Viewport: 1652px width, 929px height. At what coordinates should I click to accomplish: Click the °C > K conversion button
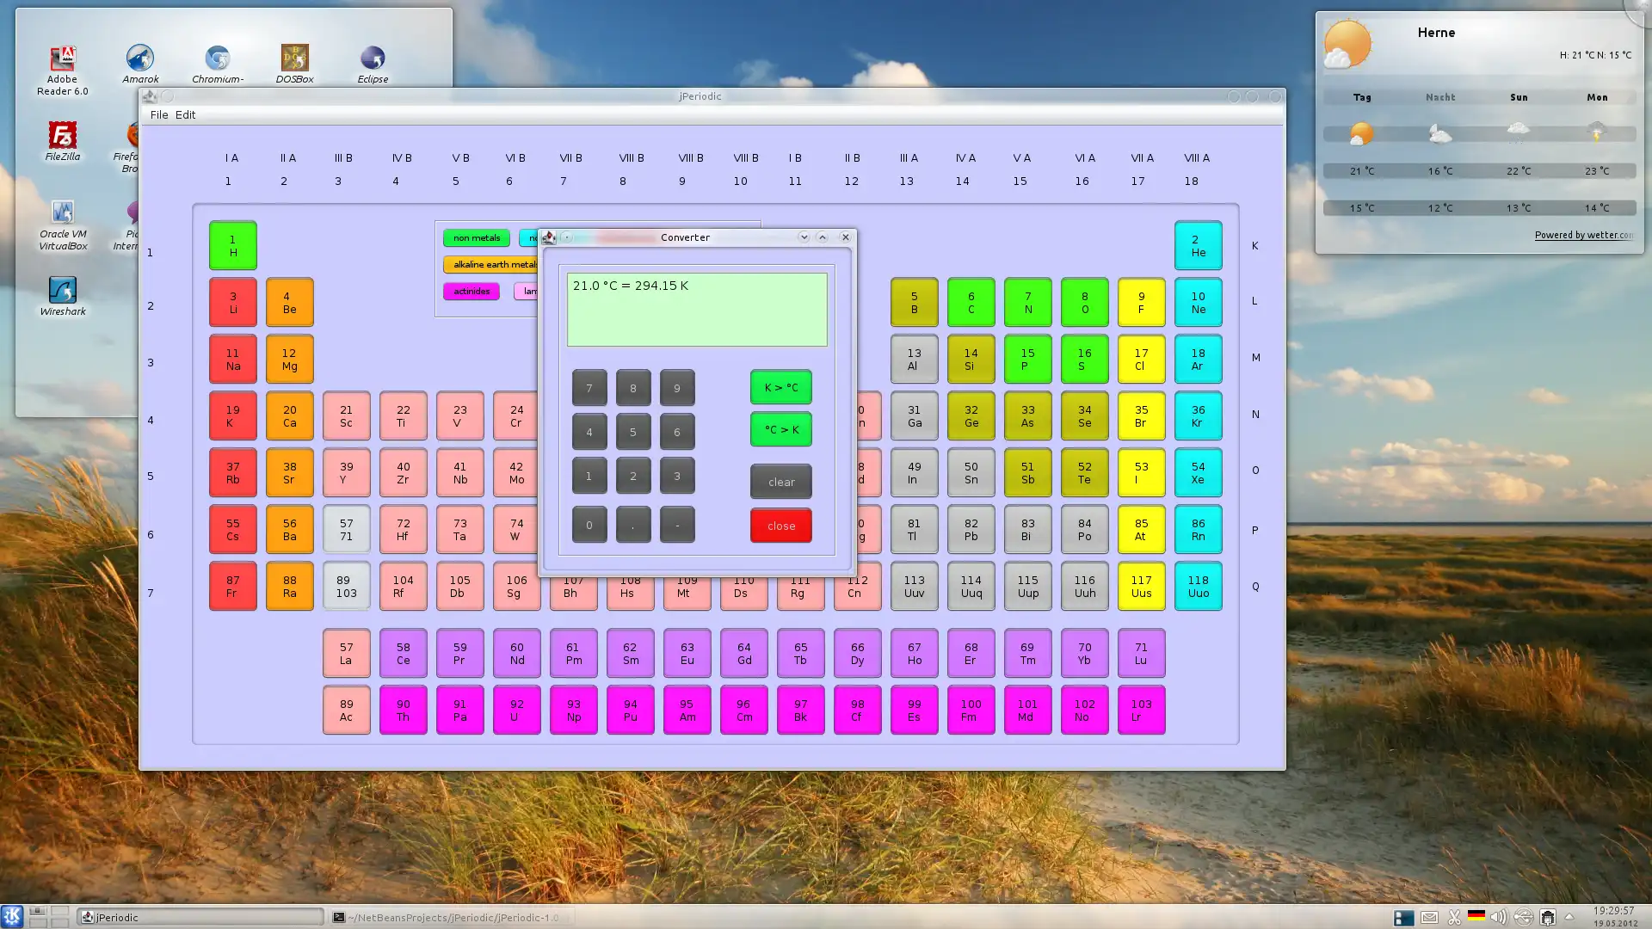click(780, 430)
